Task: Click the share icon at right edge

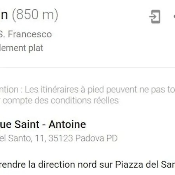Action: pos(174,17)
